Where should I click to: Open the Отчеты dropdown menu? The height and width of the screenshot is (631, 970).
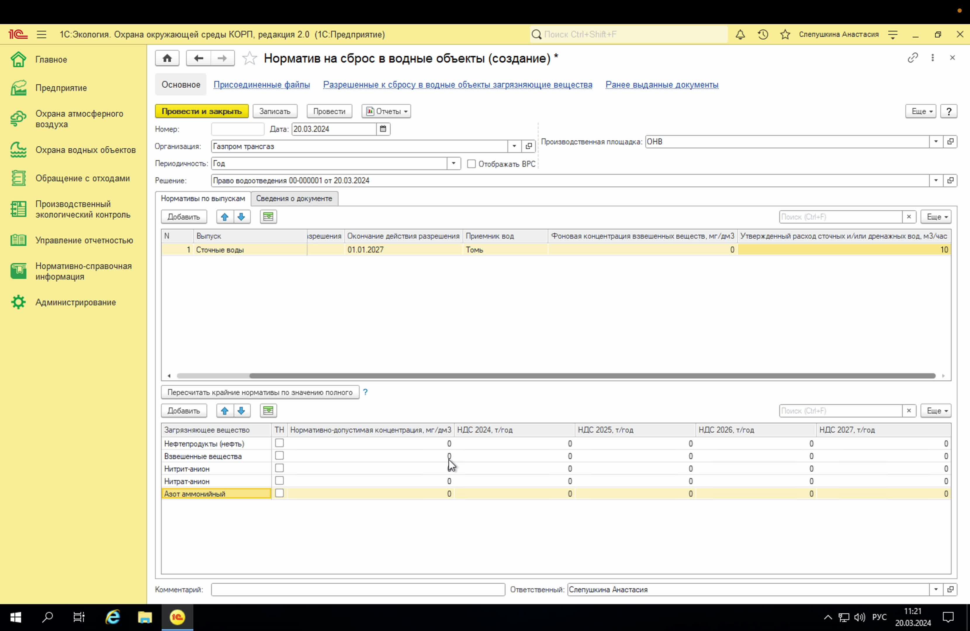point(386,111)
